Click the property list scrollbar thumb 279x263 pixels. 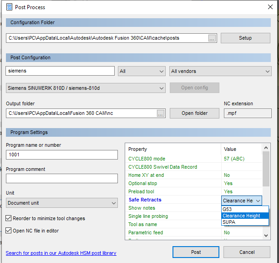(266, 169)
